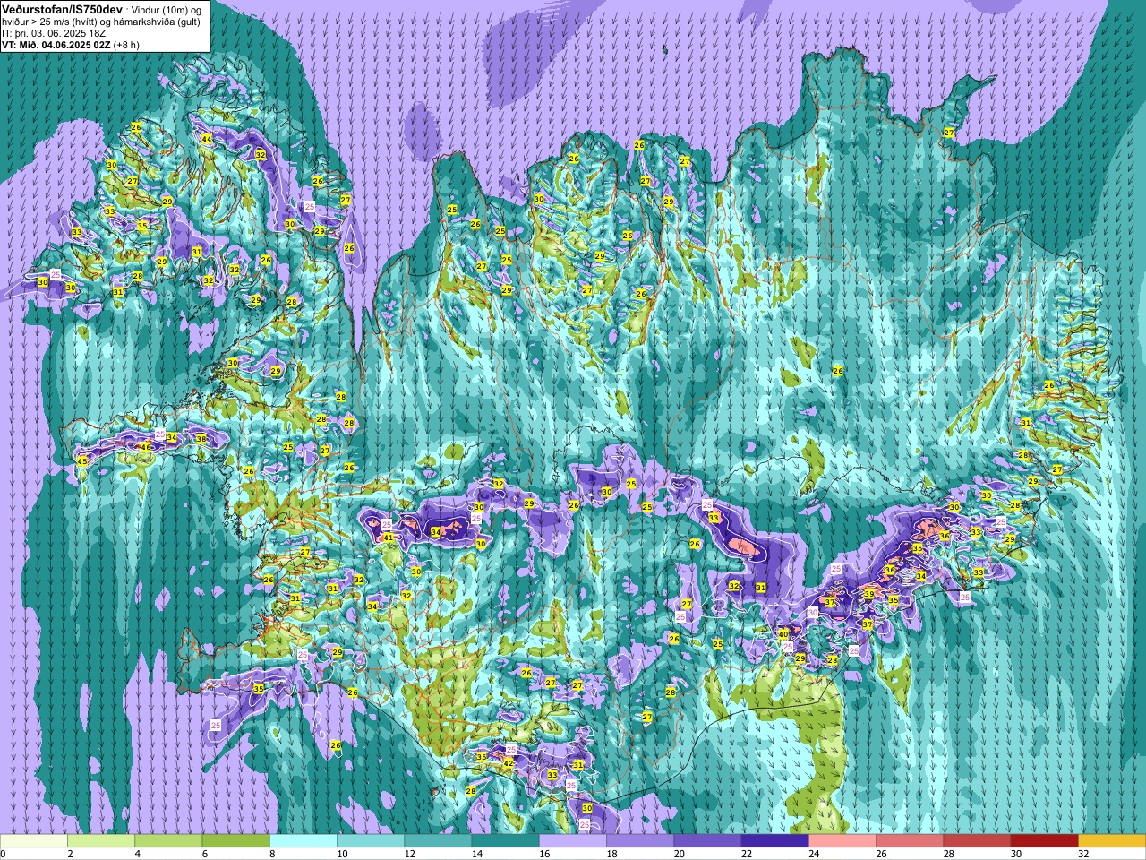Click the yellow 42 gust label
This screenshot has width=1146, height=860.
tap(509, 763)
